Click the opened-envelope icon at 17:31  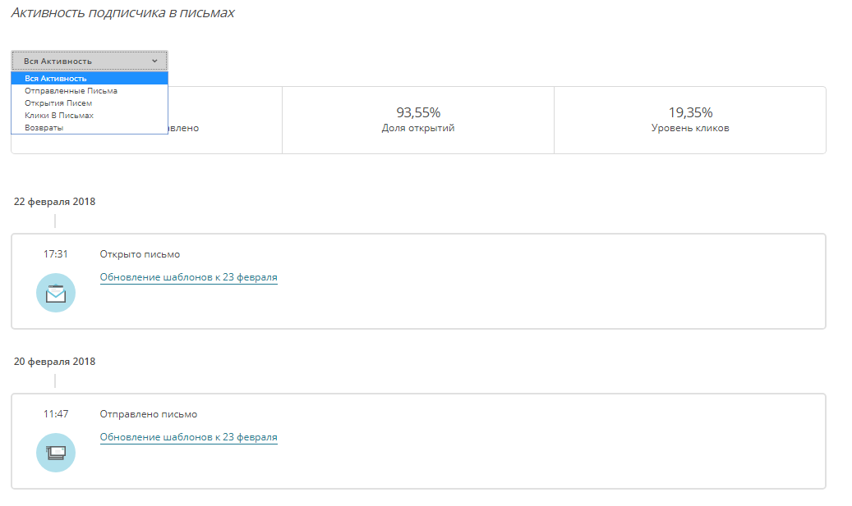point(56,293)
